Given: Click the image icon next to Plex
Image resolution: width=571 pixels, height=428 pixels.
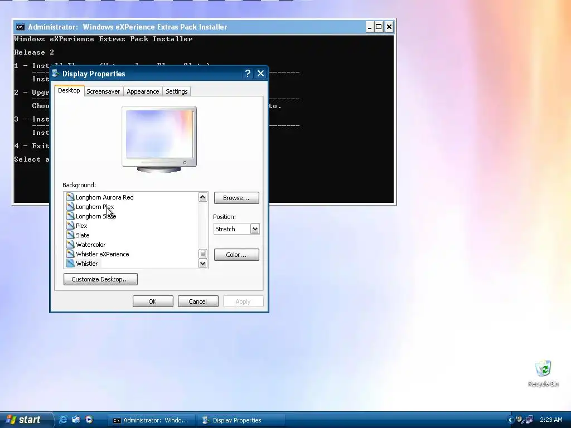Looking at the screenshot, I should pos(70,225).
